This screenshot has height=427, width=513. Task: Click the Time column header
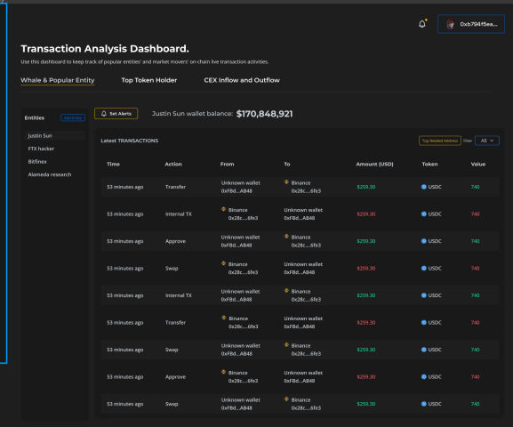(x=113, y=164)
